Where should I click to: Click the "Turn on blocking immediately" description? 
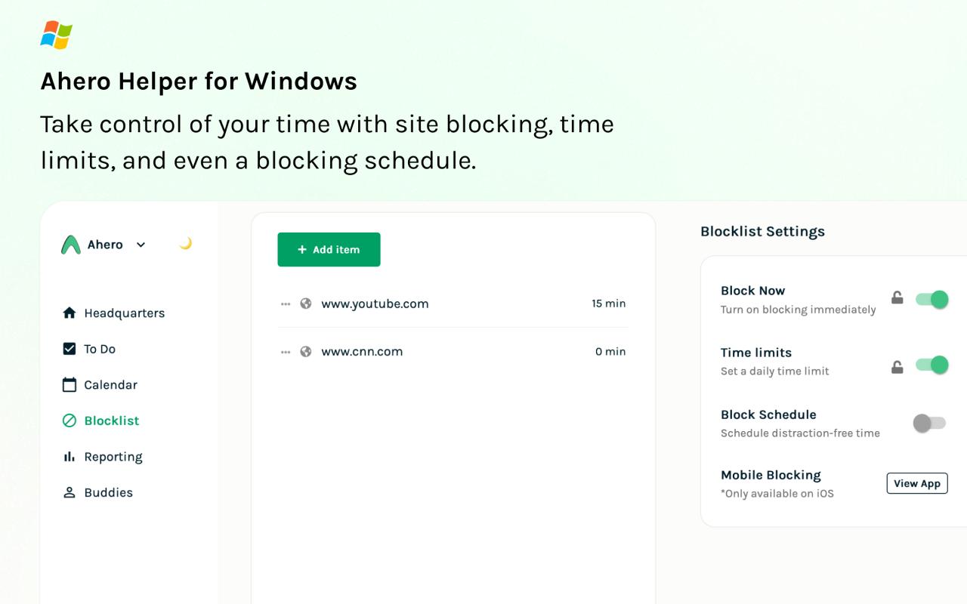[799, 310]
